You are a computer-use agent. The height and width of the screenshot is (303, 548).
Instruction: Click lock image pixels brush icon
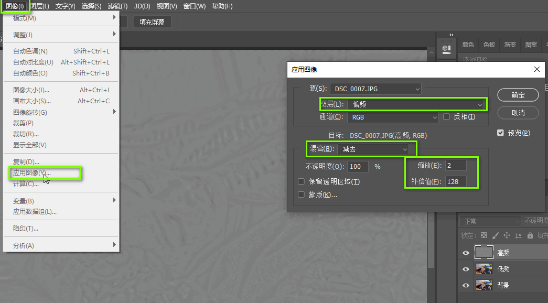click(x=495, y=235)
